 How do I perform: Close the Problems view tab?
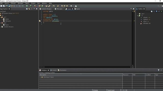pyautogui.click(x=48, y=70)
